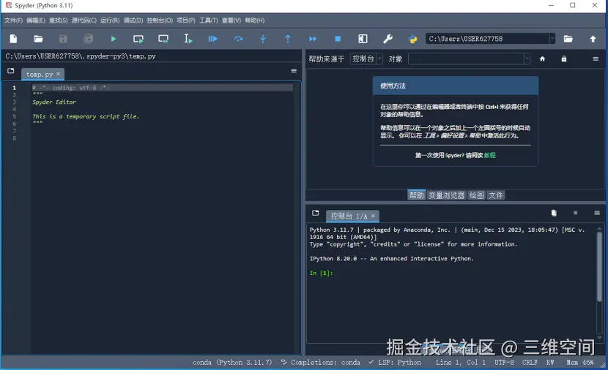
Task: Step into function debug icon
Action: point(263,39)
